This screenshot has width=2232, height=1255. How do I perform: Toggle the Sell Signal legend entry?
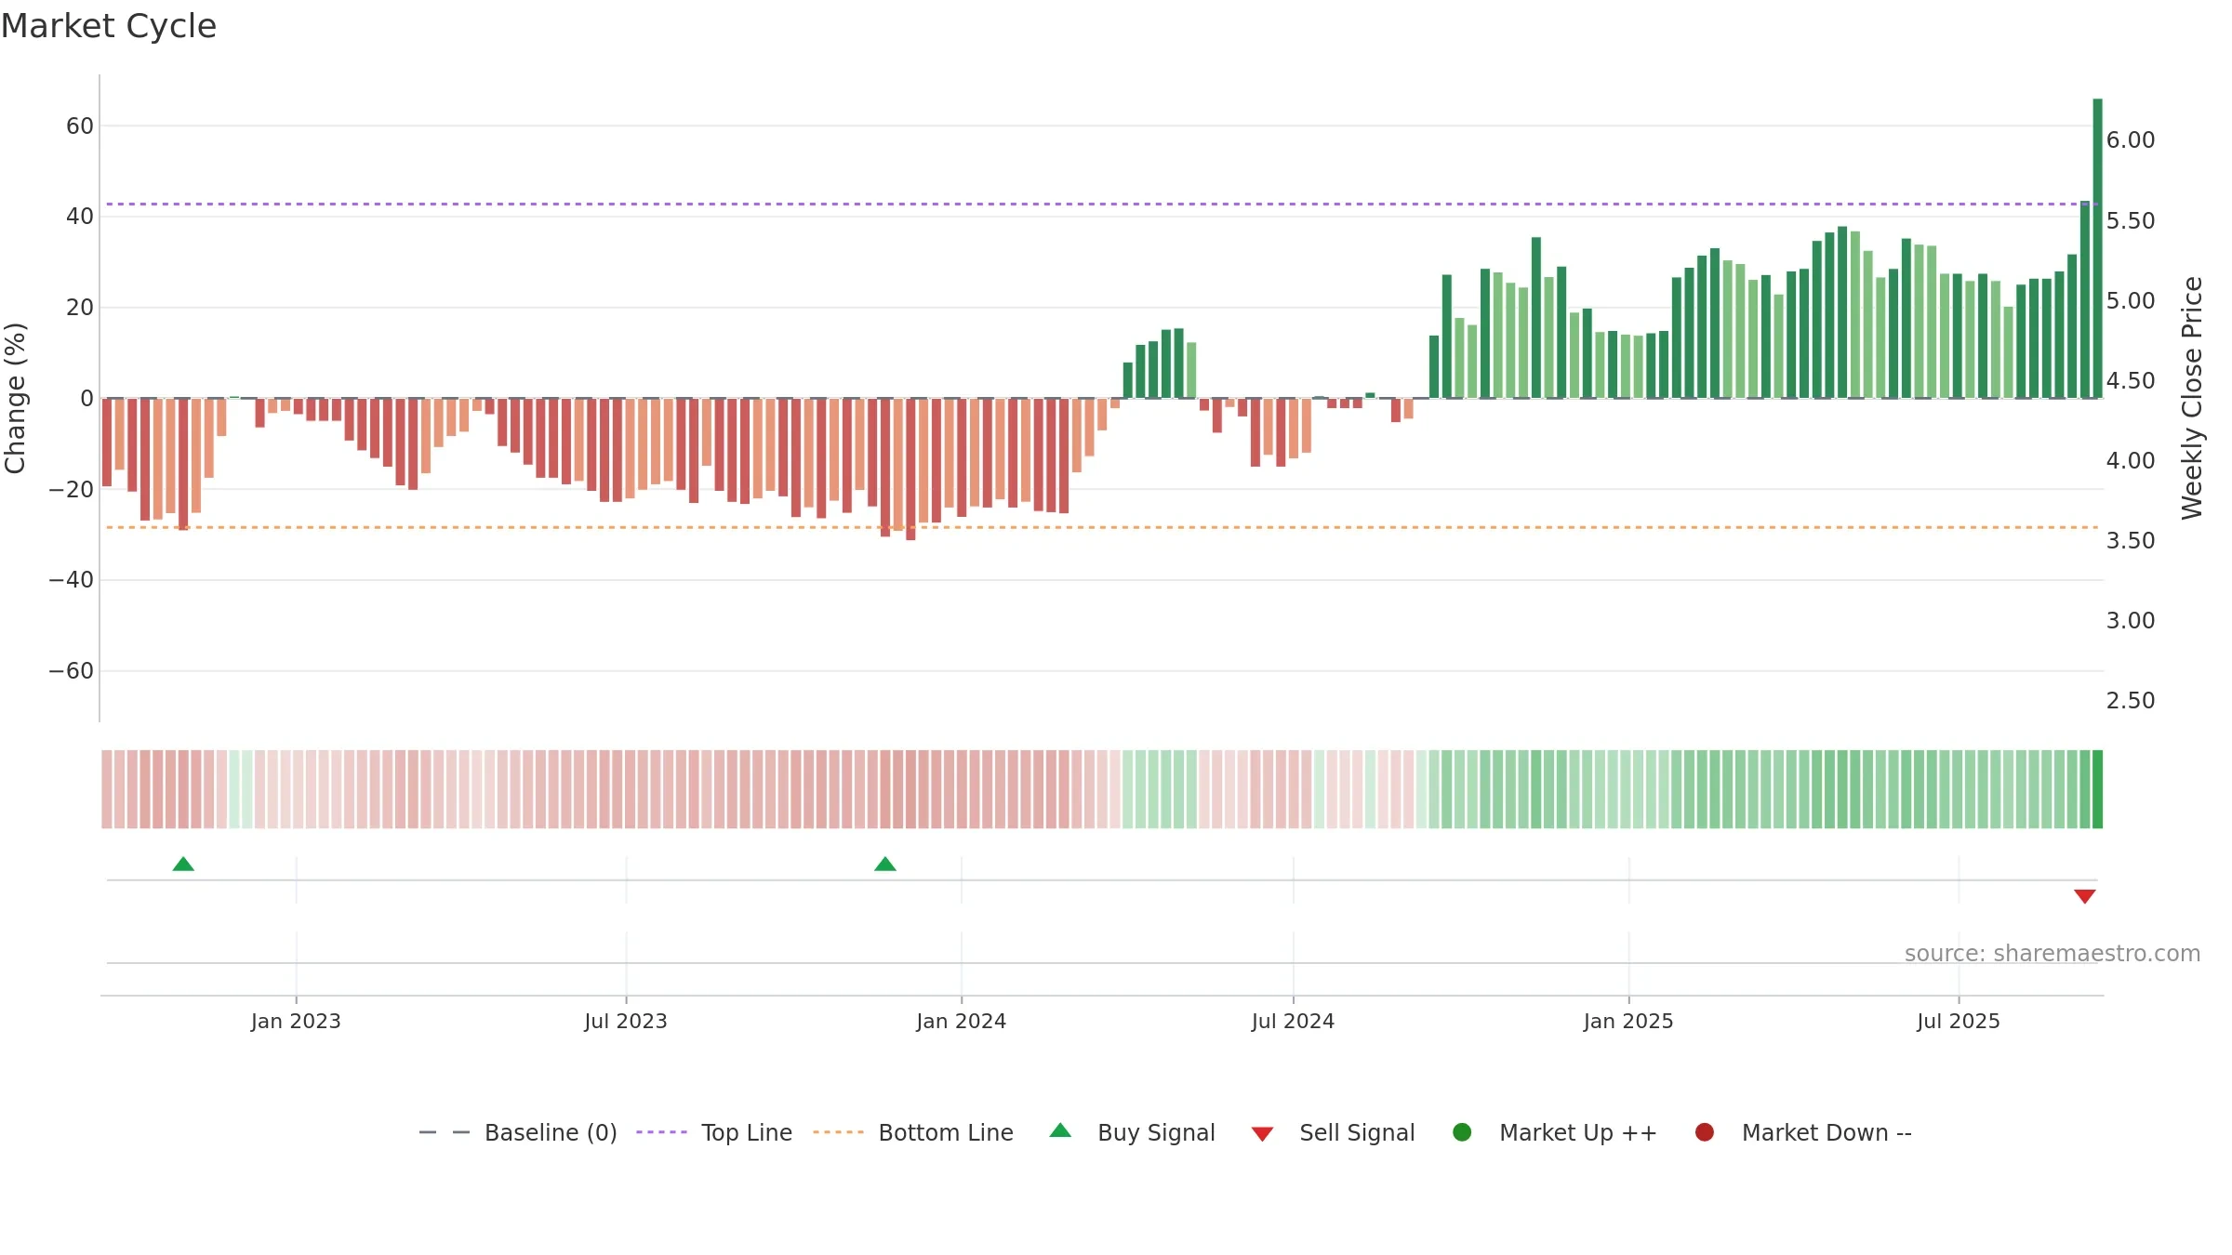pos(1333,1132)
